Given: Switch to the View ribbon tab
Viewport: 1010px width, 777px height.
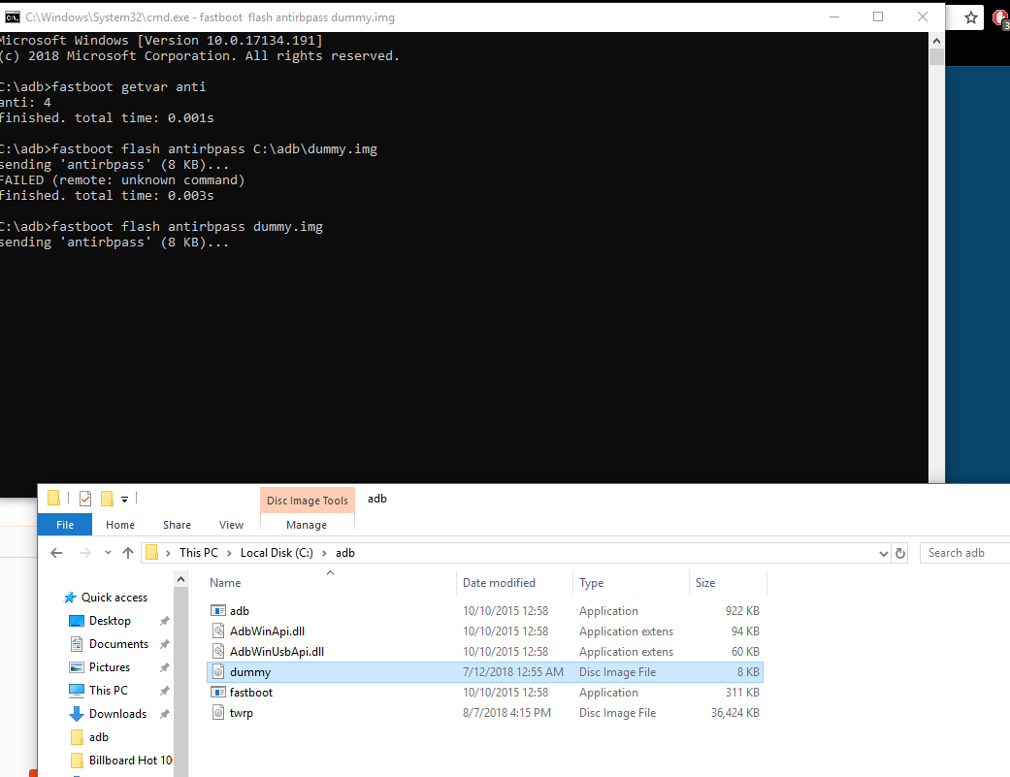Looking at the screenshot, I should point(231,525).
